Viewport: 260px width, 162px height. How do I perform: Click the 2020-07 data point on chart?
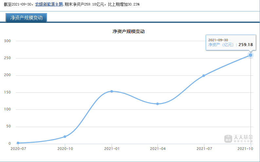click(x=18, y=143)
